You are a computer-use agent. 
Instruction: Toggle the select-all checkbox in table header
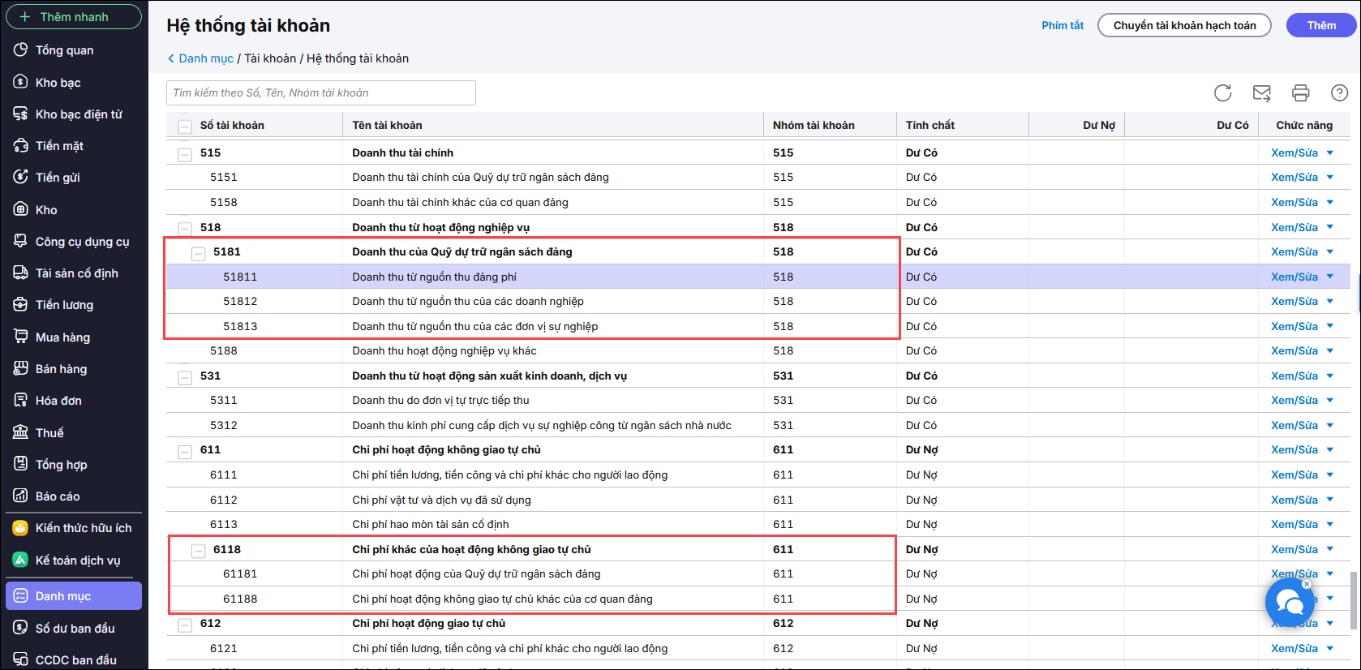point(185,127)
